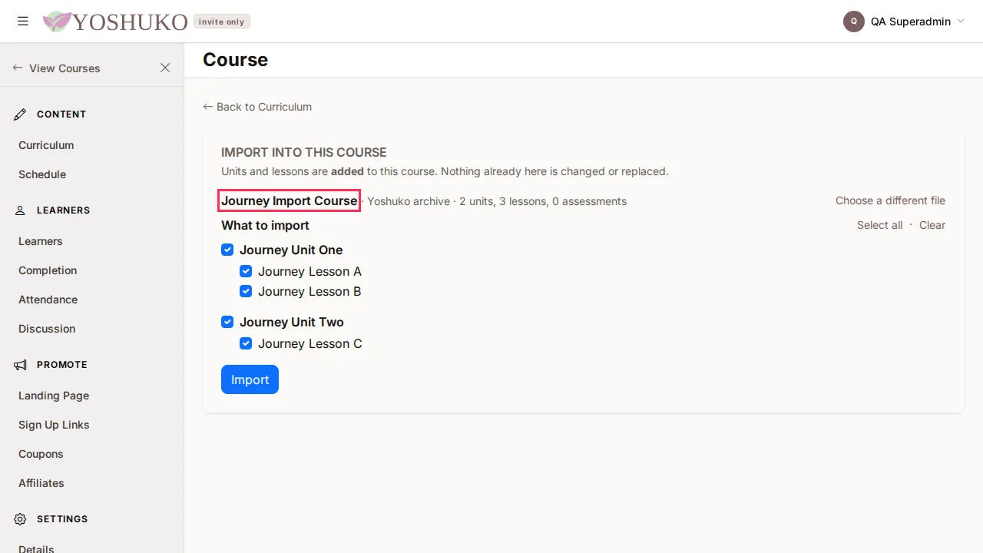Open the Affiliates sidebar item

pos(41,483)
